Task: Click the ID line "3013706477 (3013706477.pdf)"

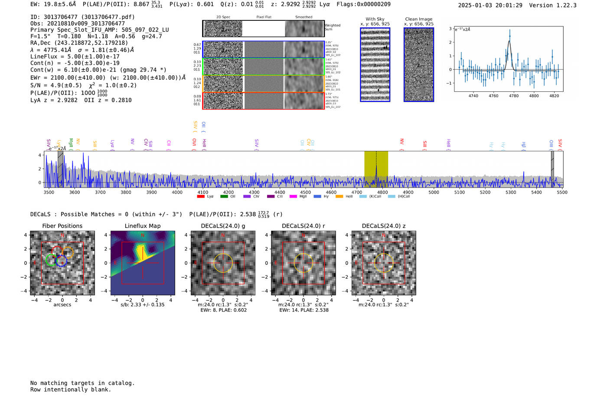Action: 82,17
